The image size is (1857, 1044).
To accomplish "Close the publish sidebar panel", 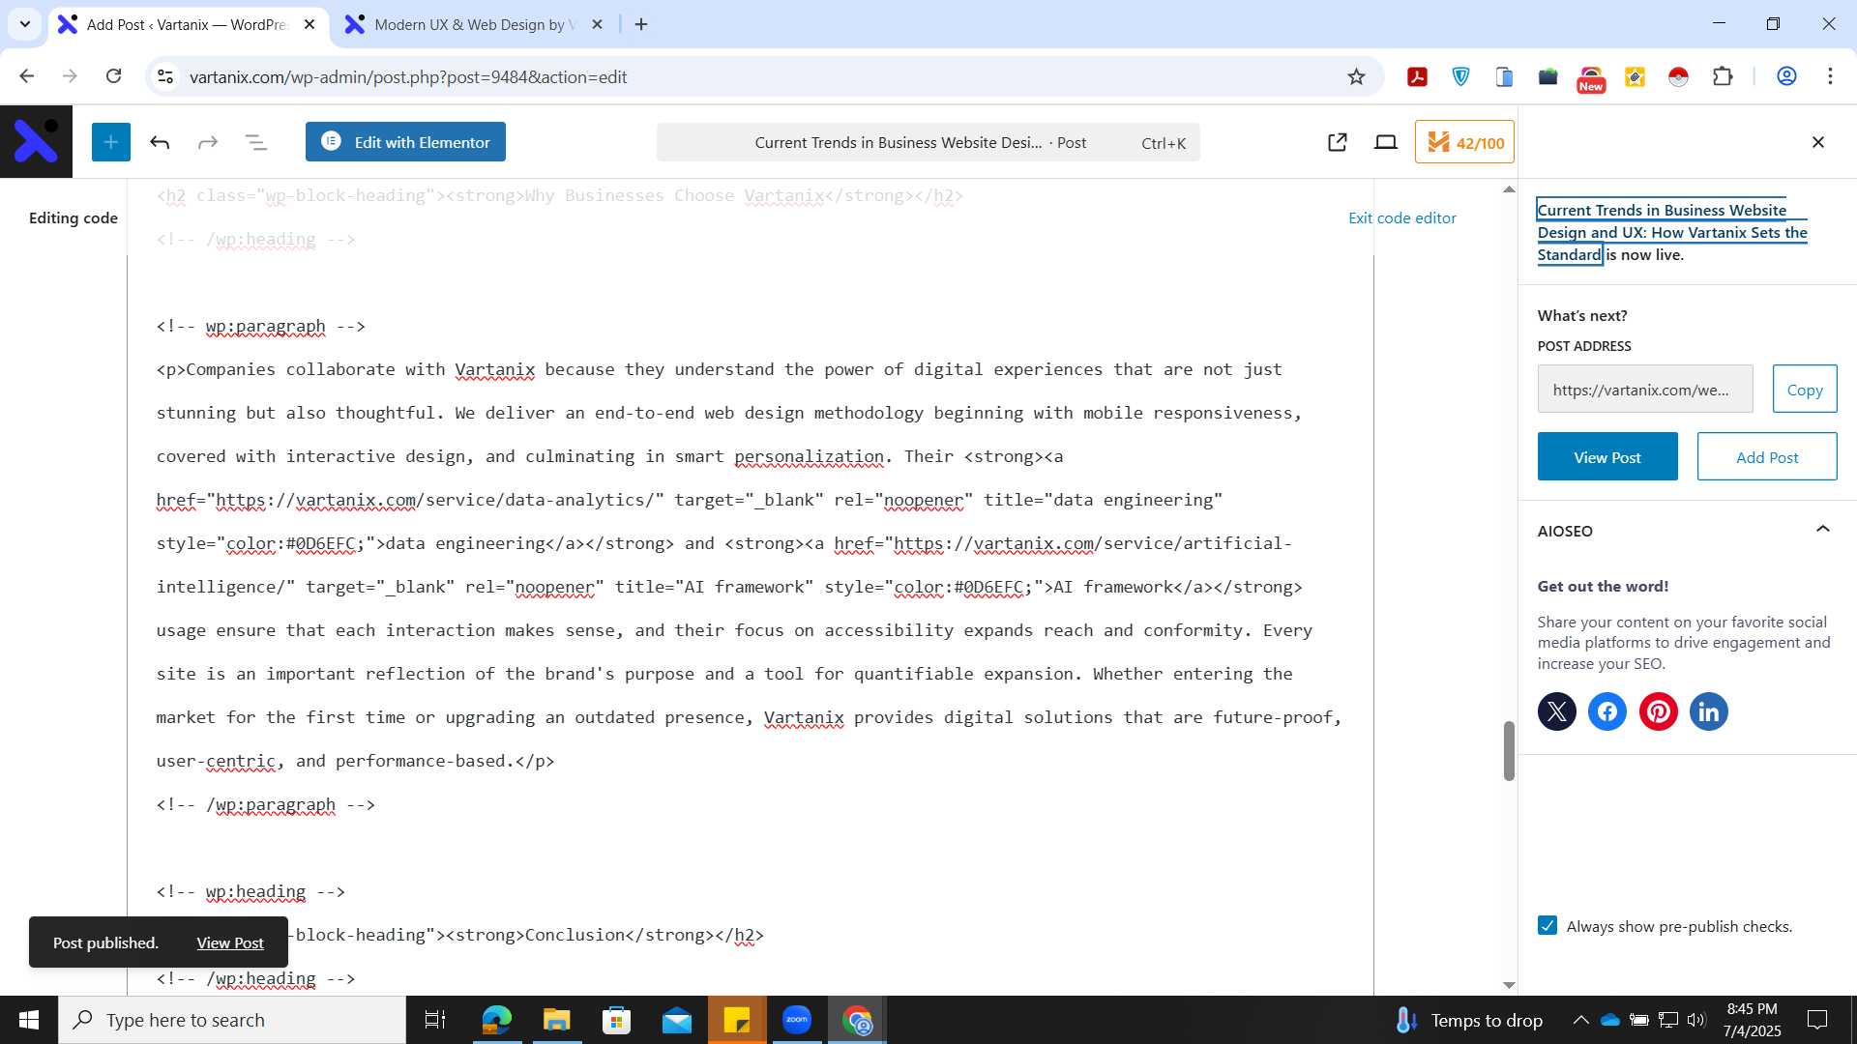I will [x=1817, y=142].
